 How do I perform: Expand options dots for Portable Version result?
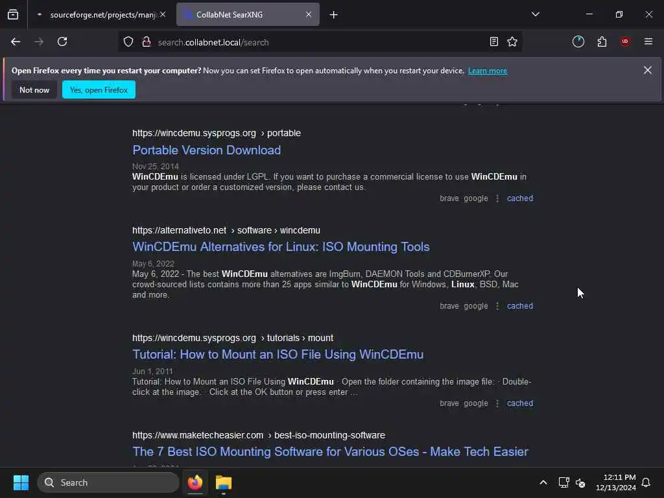pyautogui.click(x=497, y=198)
